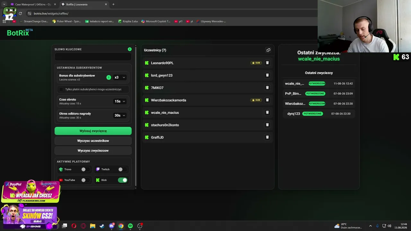
Task: Open the kebabcio raport bookmark
Action: point(100,21)
